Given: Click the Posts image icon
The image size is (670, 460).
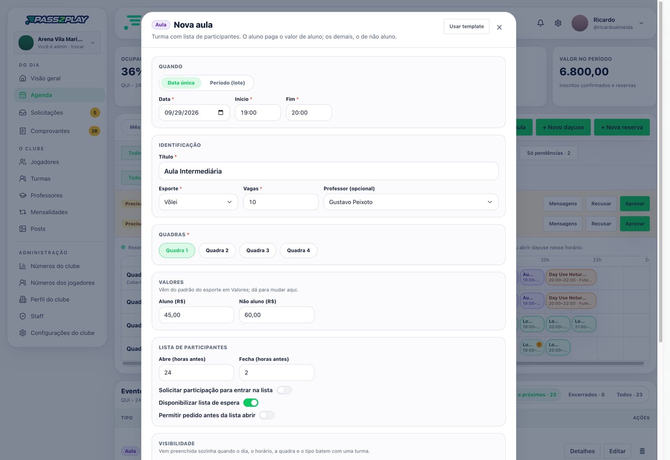Looking at the screenshot, I should (x=23, y=229).
